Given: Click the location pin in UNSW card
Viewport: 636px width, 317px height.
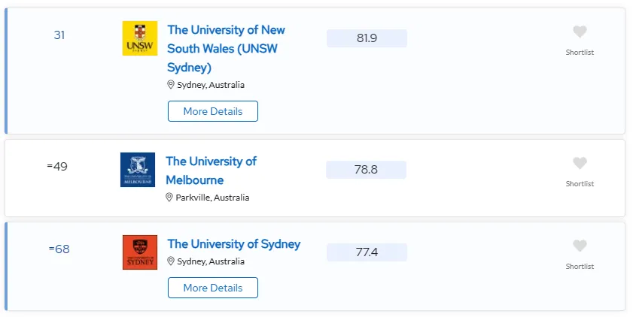Looking at the screenshot, I should 171,85.
